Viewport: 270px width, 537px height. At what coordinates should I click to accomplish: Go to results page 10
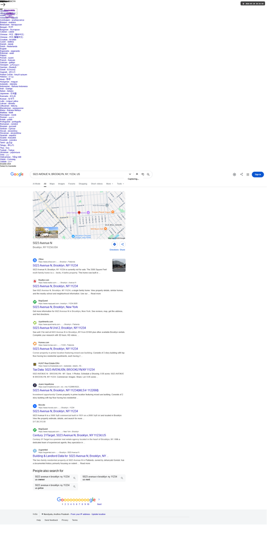pos(88,504)
